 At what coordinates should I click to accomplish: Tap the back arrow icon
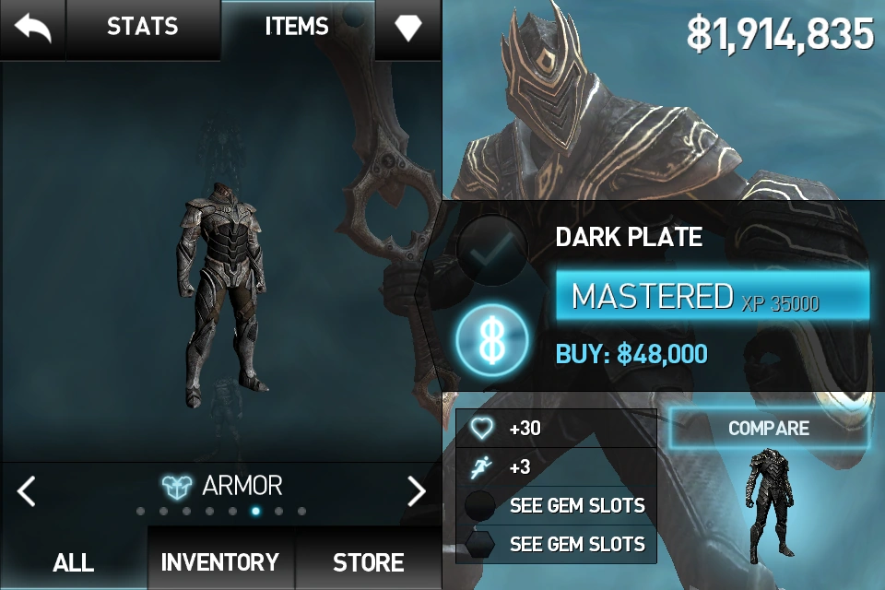click(33, 29)
